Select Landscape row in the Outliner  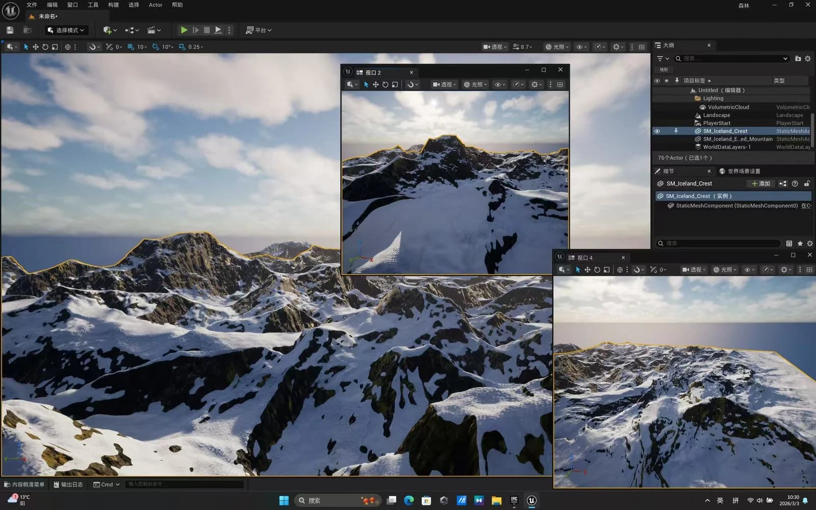pos(731,115)
